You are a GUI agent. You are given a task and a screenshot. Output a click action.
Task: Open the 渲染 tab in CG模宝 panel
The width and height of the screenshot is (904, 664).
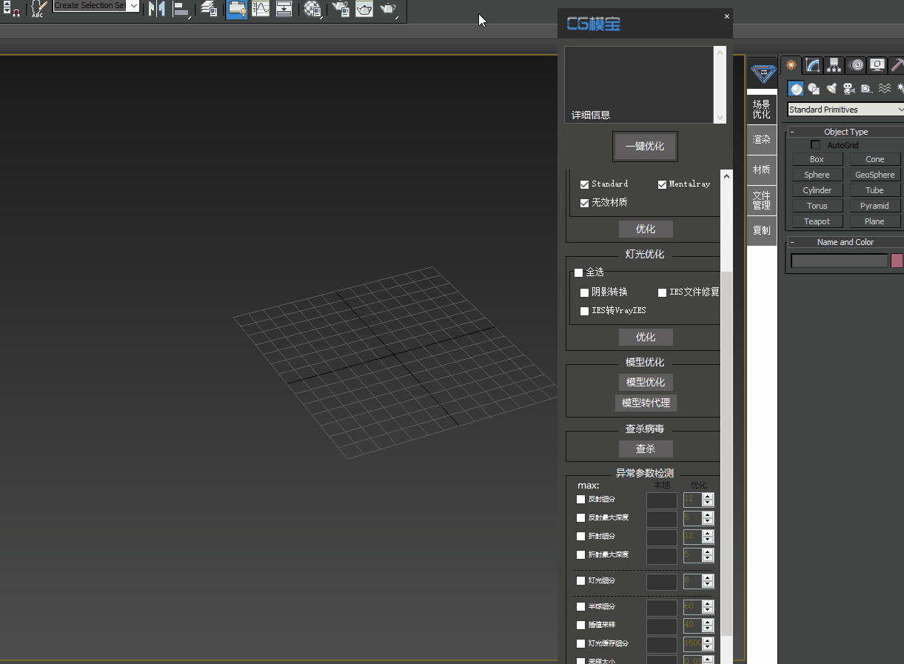coord(762,139)
